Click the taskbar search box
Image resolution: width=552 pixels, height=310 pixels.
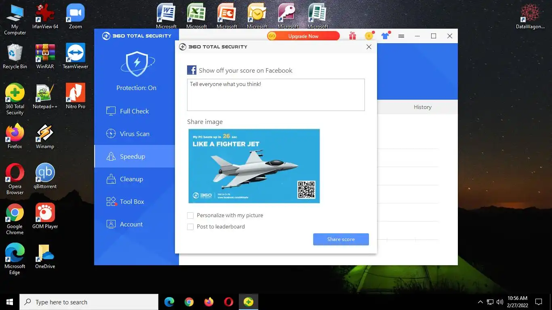coord(89,302)
